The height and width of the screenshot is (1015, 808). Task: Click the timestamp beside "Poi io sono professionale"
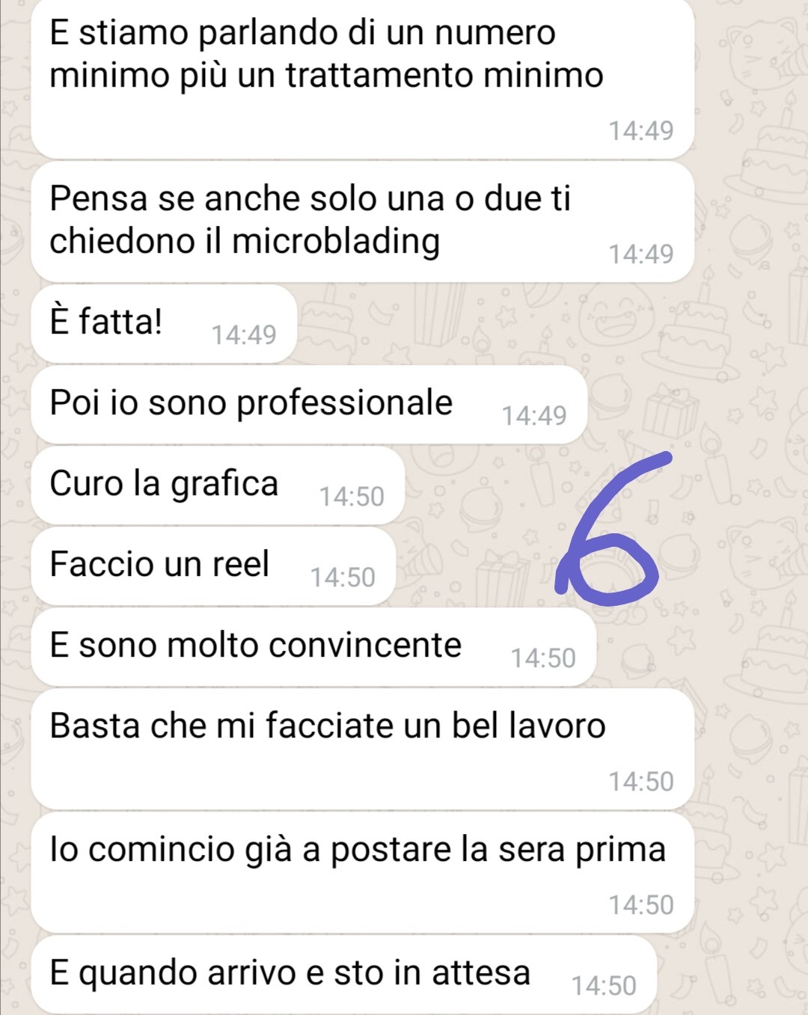[x=534, y=415]
